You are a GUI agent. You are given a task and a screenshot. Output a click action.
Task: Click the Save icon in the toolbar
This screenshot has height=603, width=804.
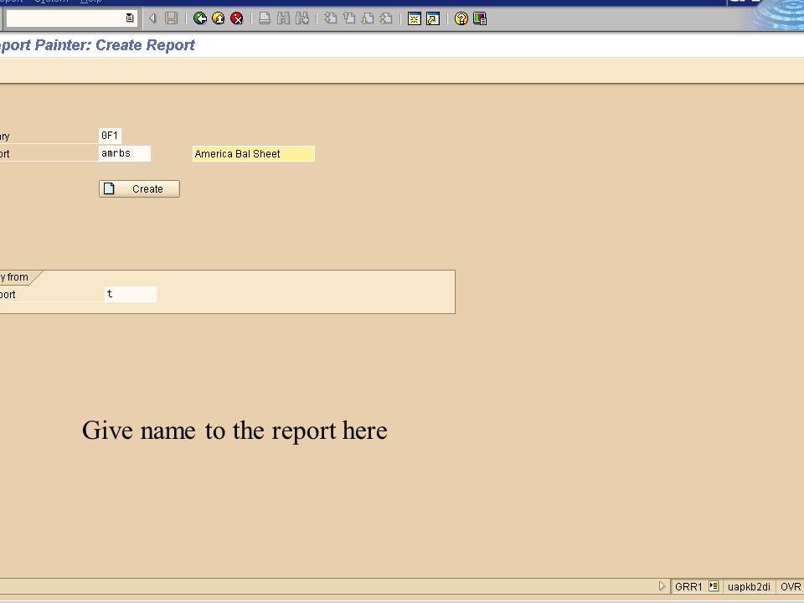[170, 18]
